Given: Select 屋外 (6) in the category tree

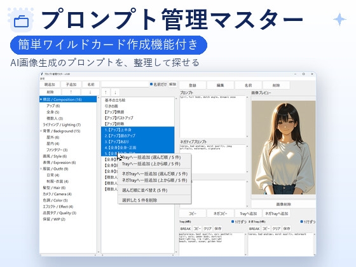Looking at the screenshot, I should [x=53, y=137].
